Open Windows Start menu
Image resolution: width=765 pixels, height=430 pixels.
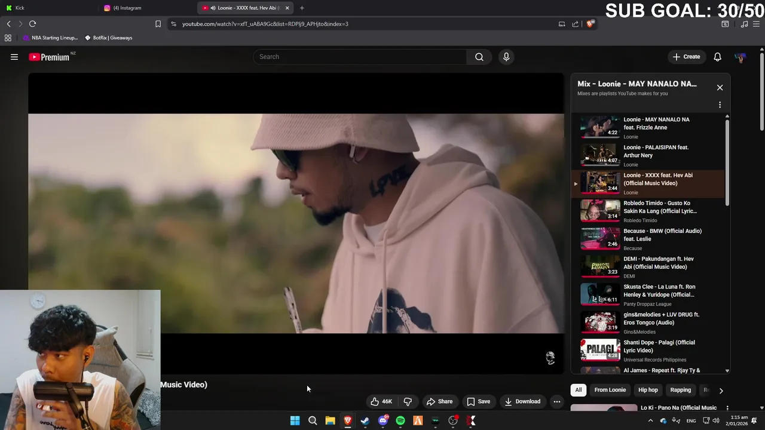pyautogui.click(x=295, y=421)
